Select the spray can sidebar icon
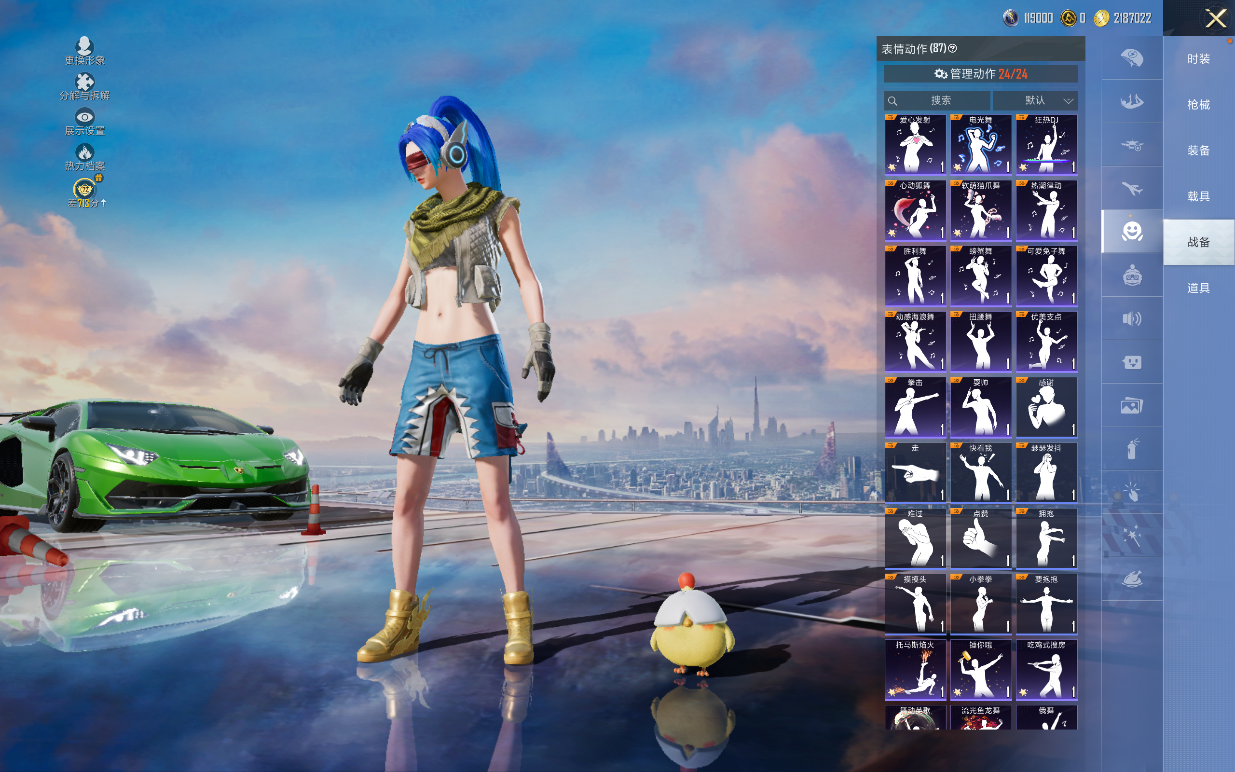1235x772 pixels. pyautogui.click(x=1131, y=449)
